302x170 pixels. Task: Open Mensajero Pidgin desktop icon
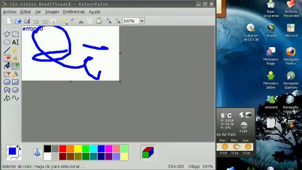point(271,56)
